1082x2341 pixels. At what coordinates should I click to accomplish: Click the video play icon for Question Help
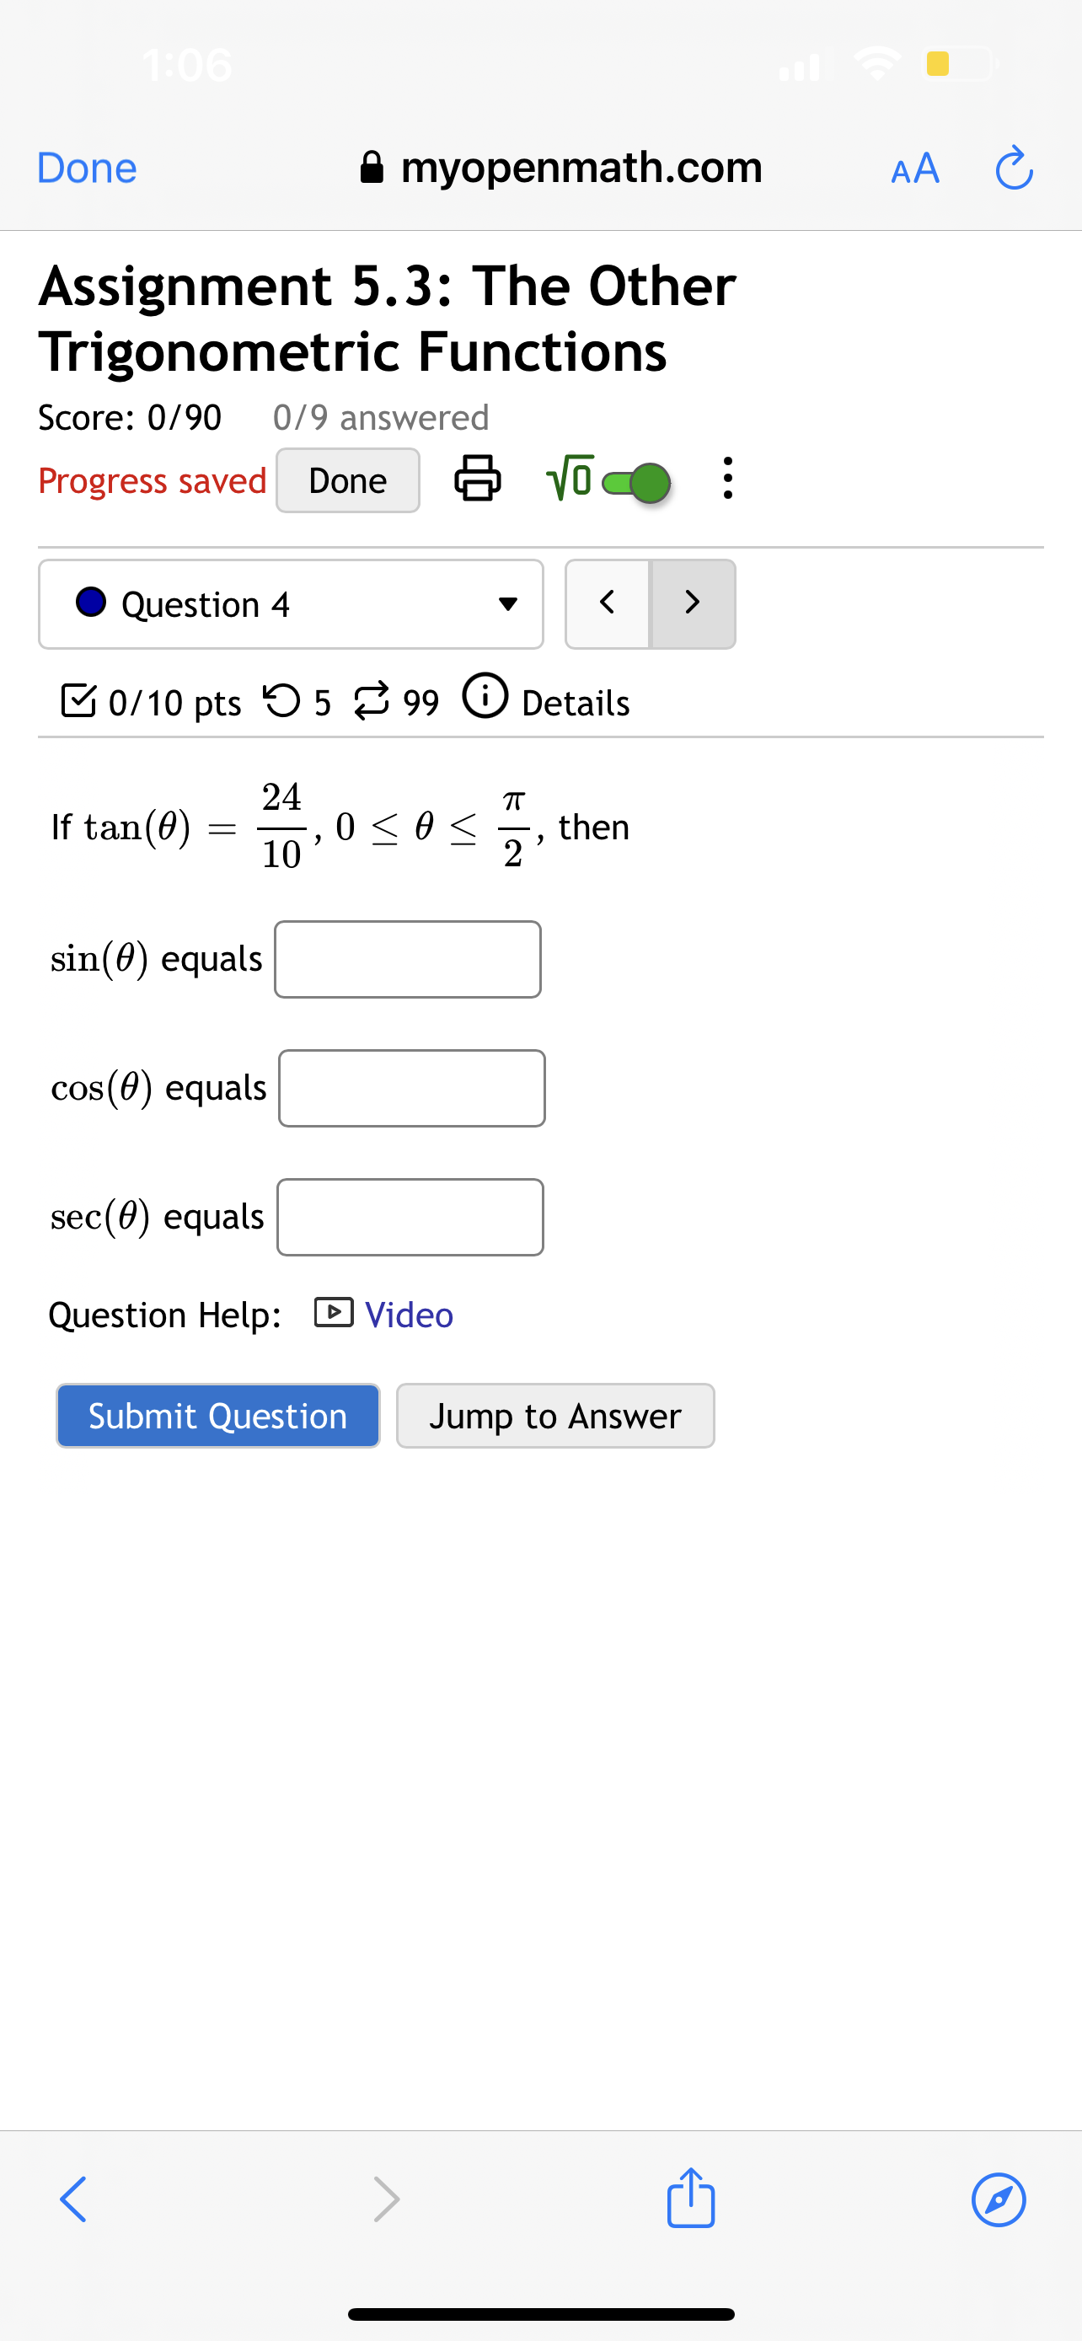coord(333,1312)
